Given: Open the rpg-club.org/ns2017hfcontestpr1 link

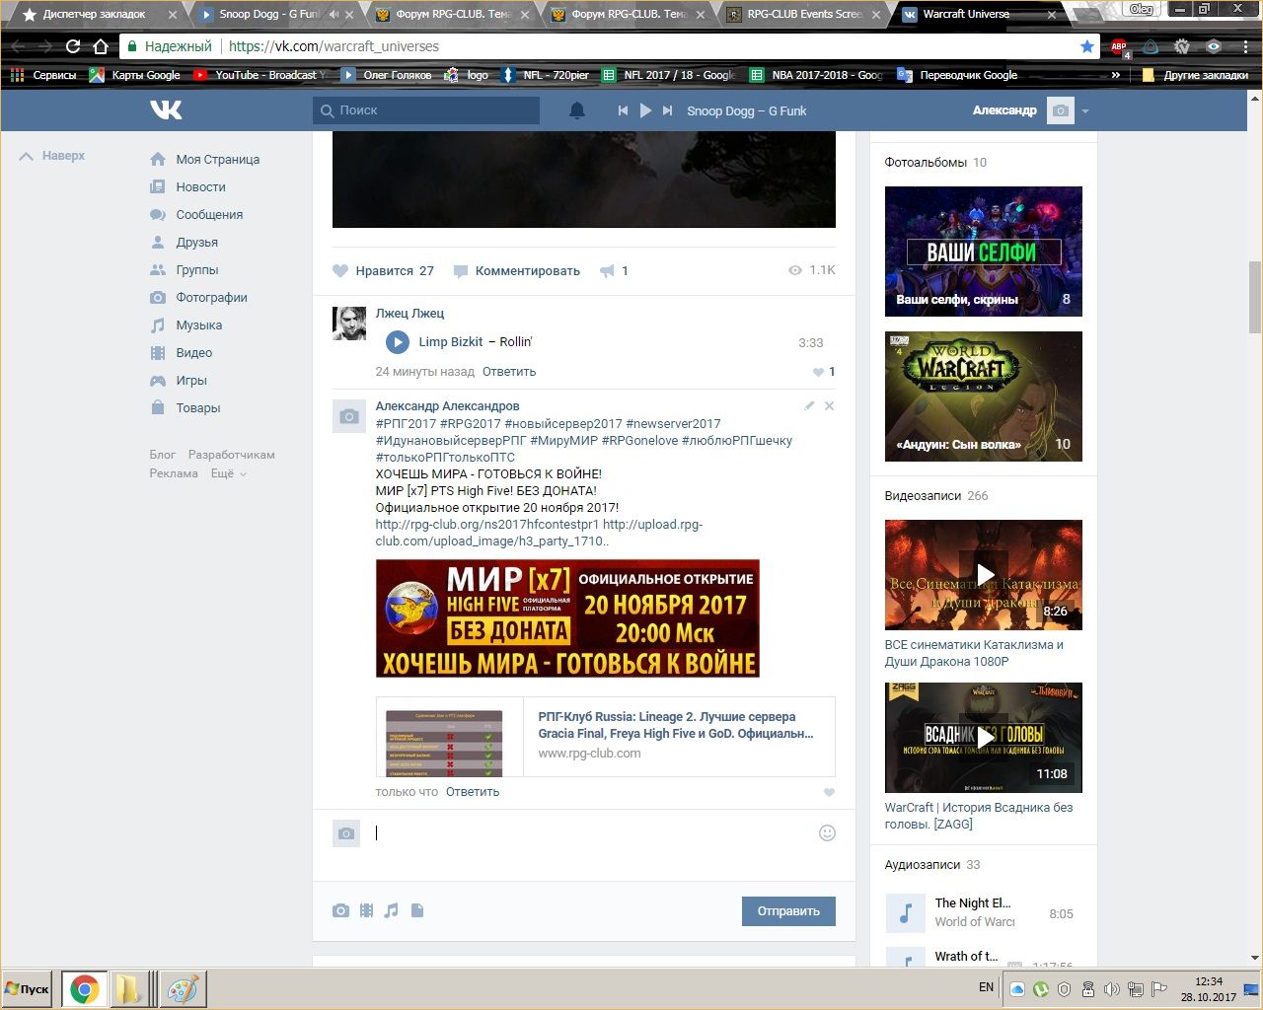Looking at the screenshot, I should point(487,524).
